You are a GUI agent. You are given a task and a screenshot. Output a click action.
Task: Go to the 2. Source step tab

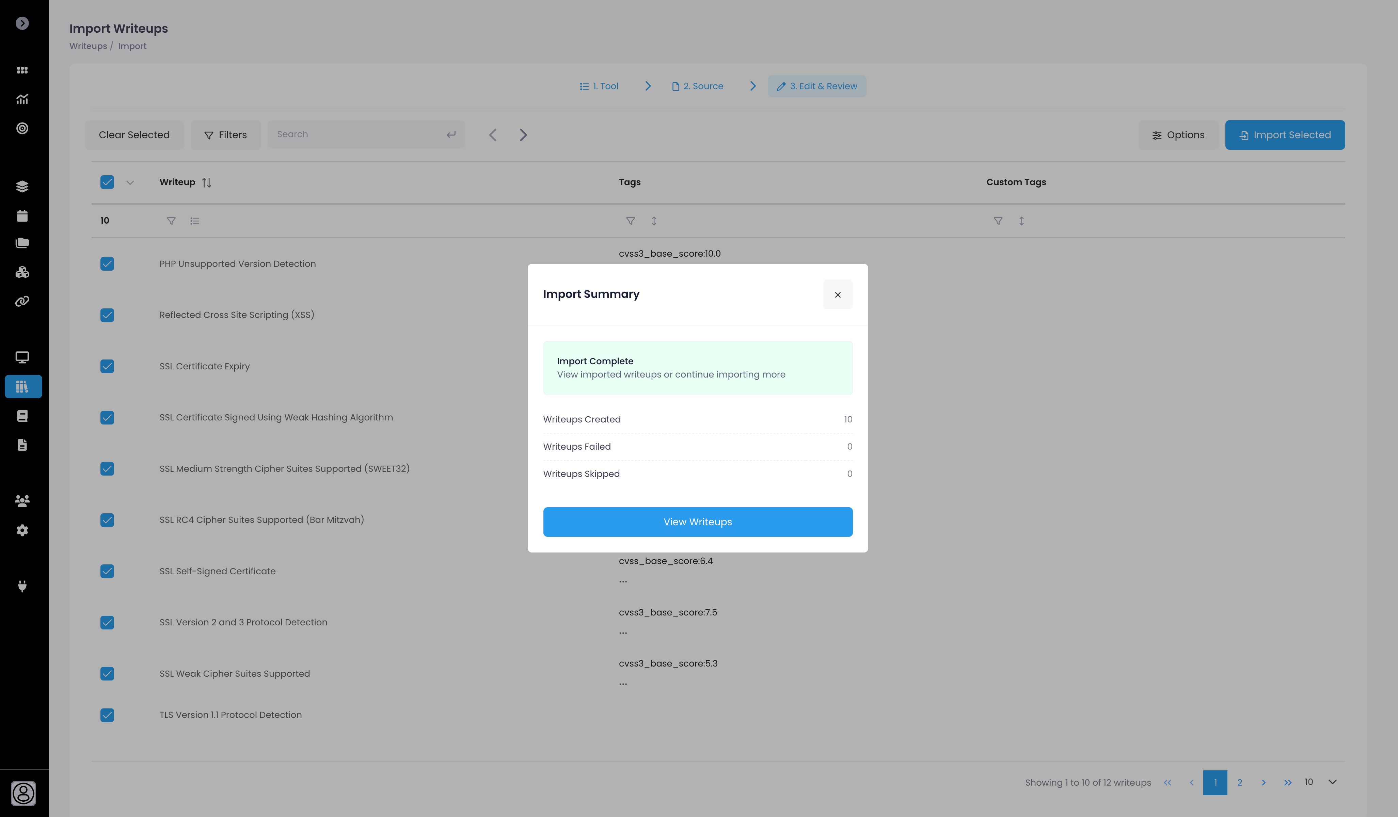(697, 86)
